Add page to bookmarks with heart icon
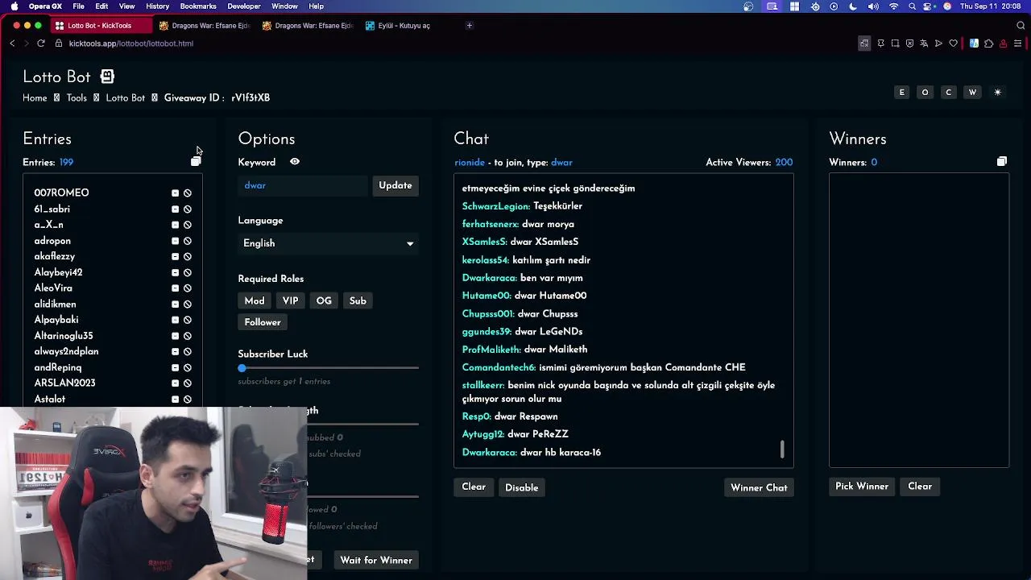Viewport: 1031px width, 580px height. tap(954, 43)
